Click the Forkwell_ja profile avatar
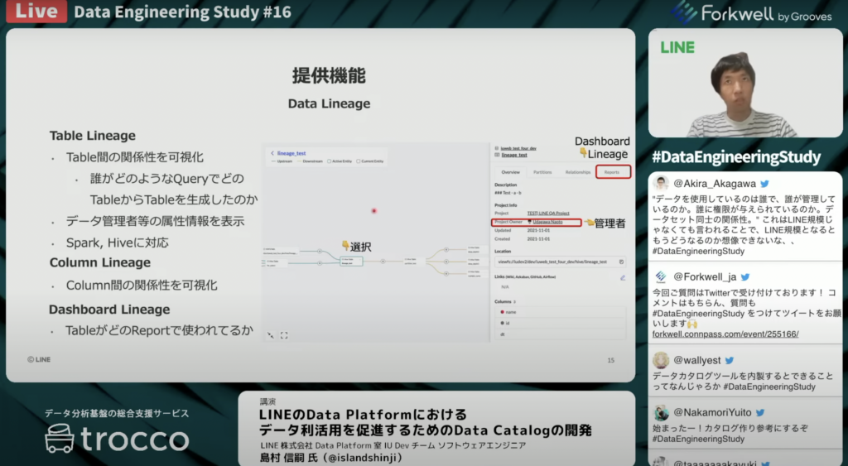 coord(661,277)
